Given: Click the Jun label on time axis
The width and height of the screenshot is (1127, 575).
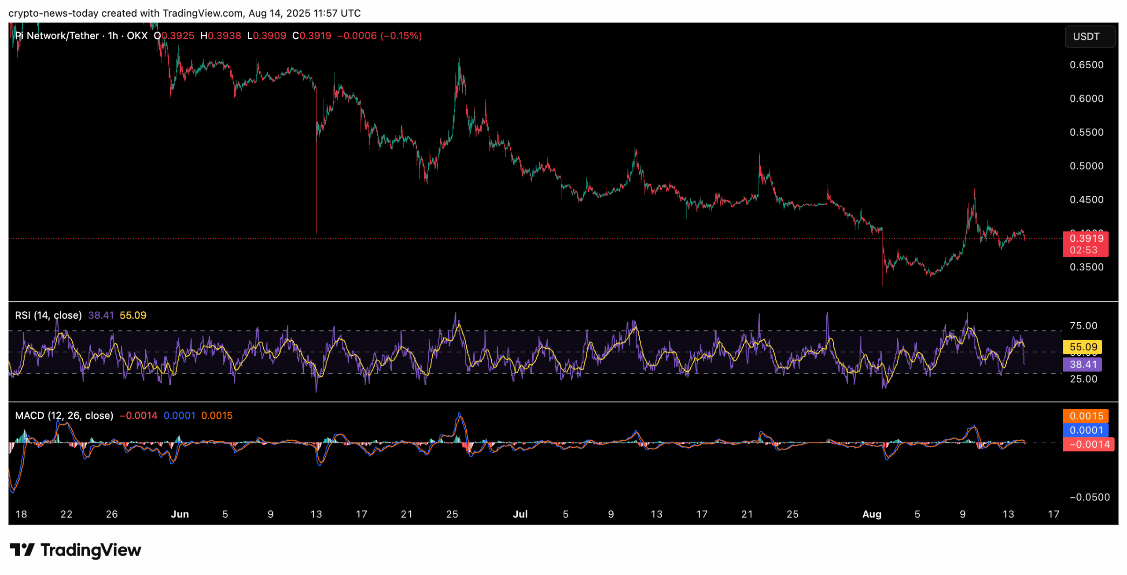Looking at the screenshot, I should [180, 515].
